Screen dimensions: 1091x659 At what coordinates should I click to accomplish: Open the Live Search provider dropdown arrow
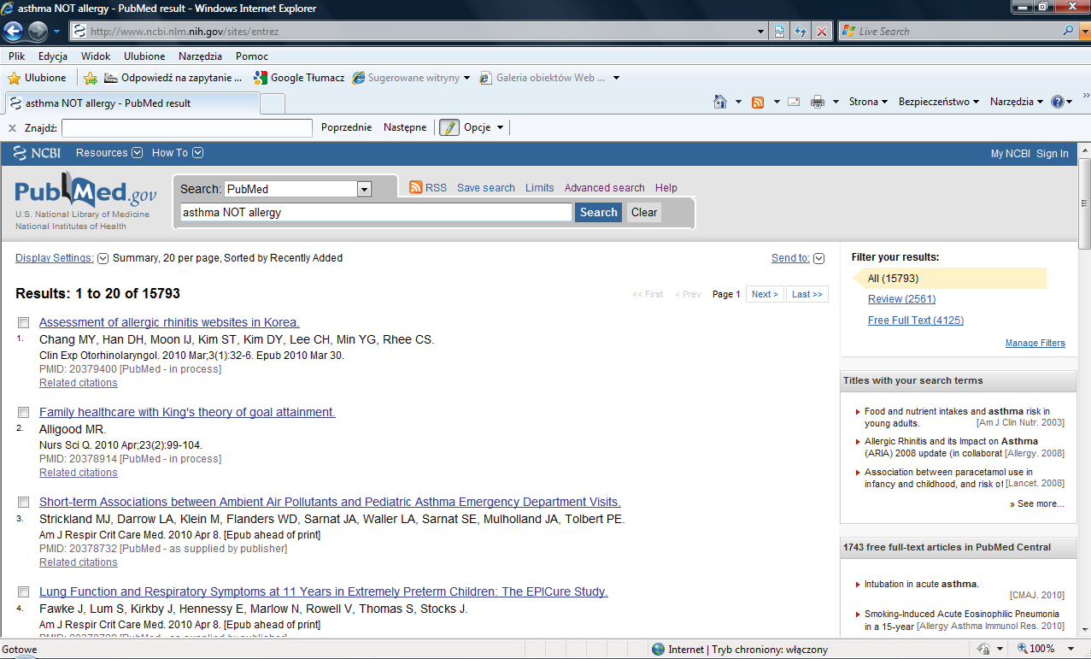coord(1083,32)
